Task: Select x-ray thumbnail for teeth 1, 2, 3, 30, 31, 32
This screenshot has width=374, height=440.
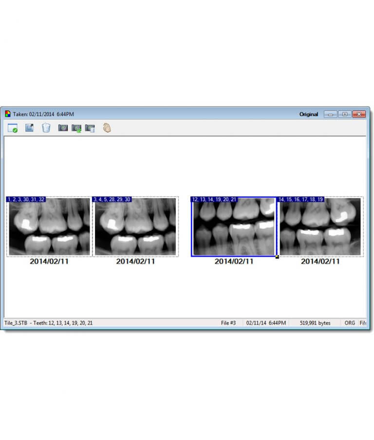Action: [49, 227]
